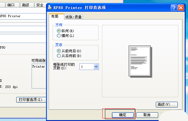Switch to the 布局 tab
The image size is (188, 121).
[x=56, y=17]
